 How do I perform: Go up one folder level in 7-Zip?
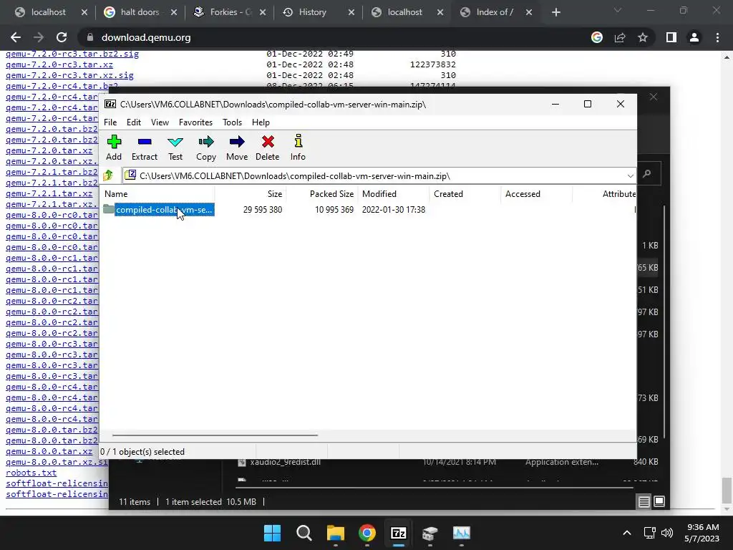coord(109,175)
